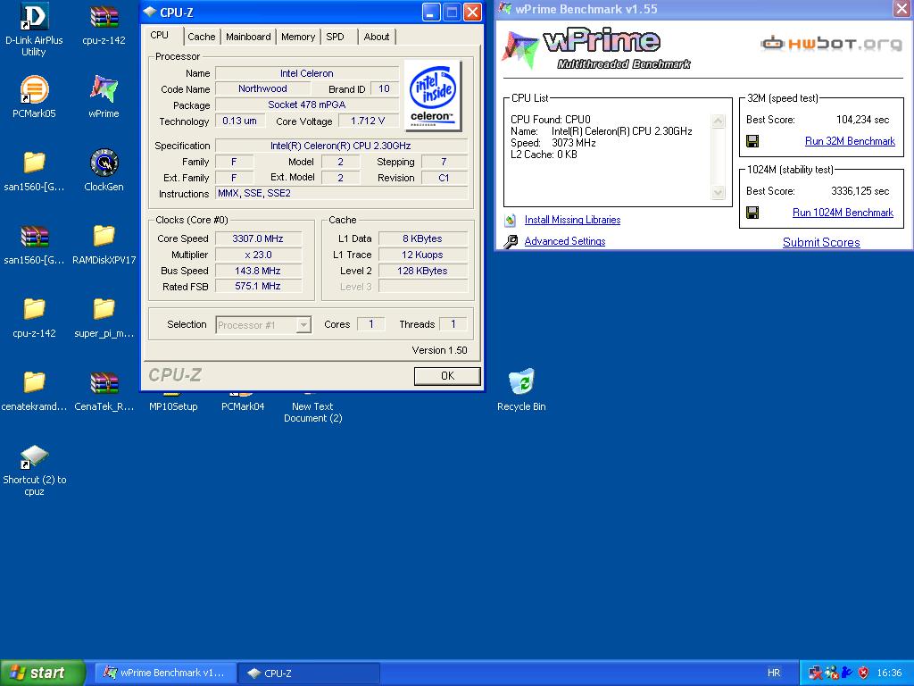Click Install Missing Libraries link
Screen dimensions: 914x686
pos(572,220)
